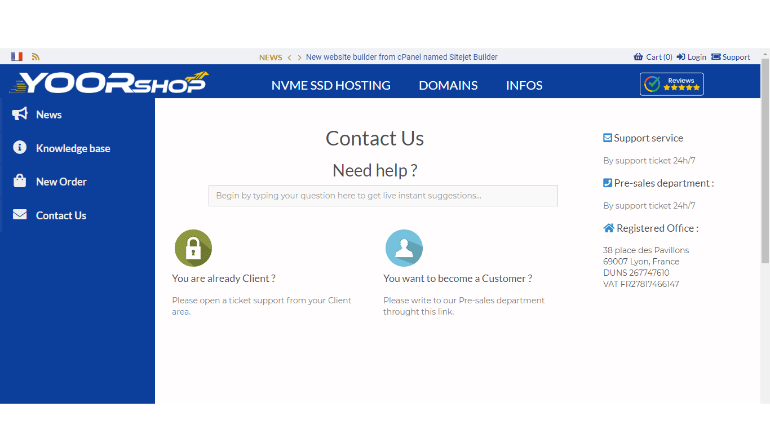
Task: Click the green padlock client icon
Action: [x=193, y=248]
